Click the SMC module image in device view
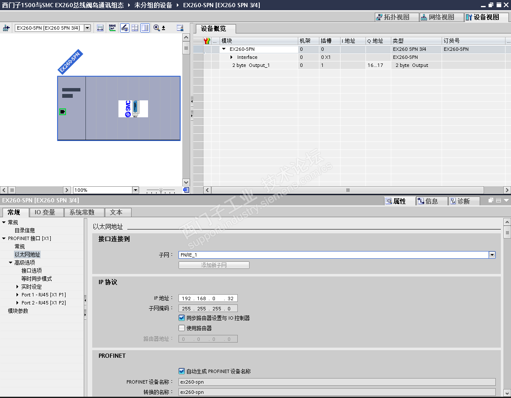 [x=133, y=109]
